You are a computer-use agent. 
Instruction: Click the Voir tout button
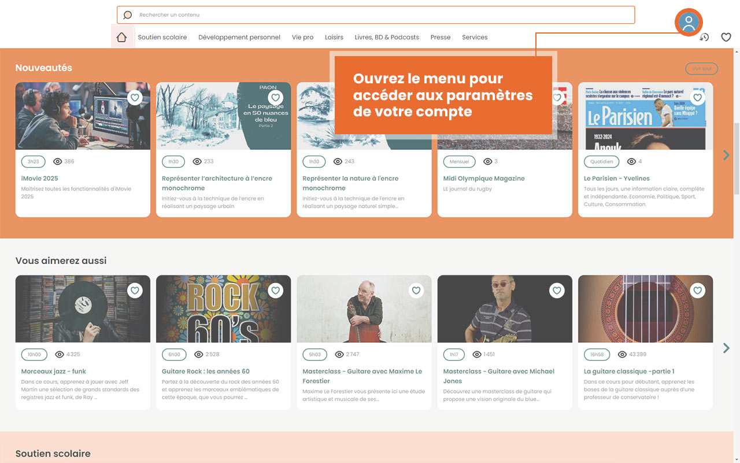[x=701, y=69]
